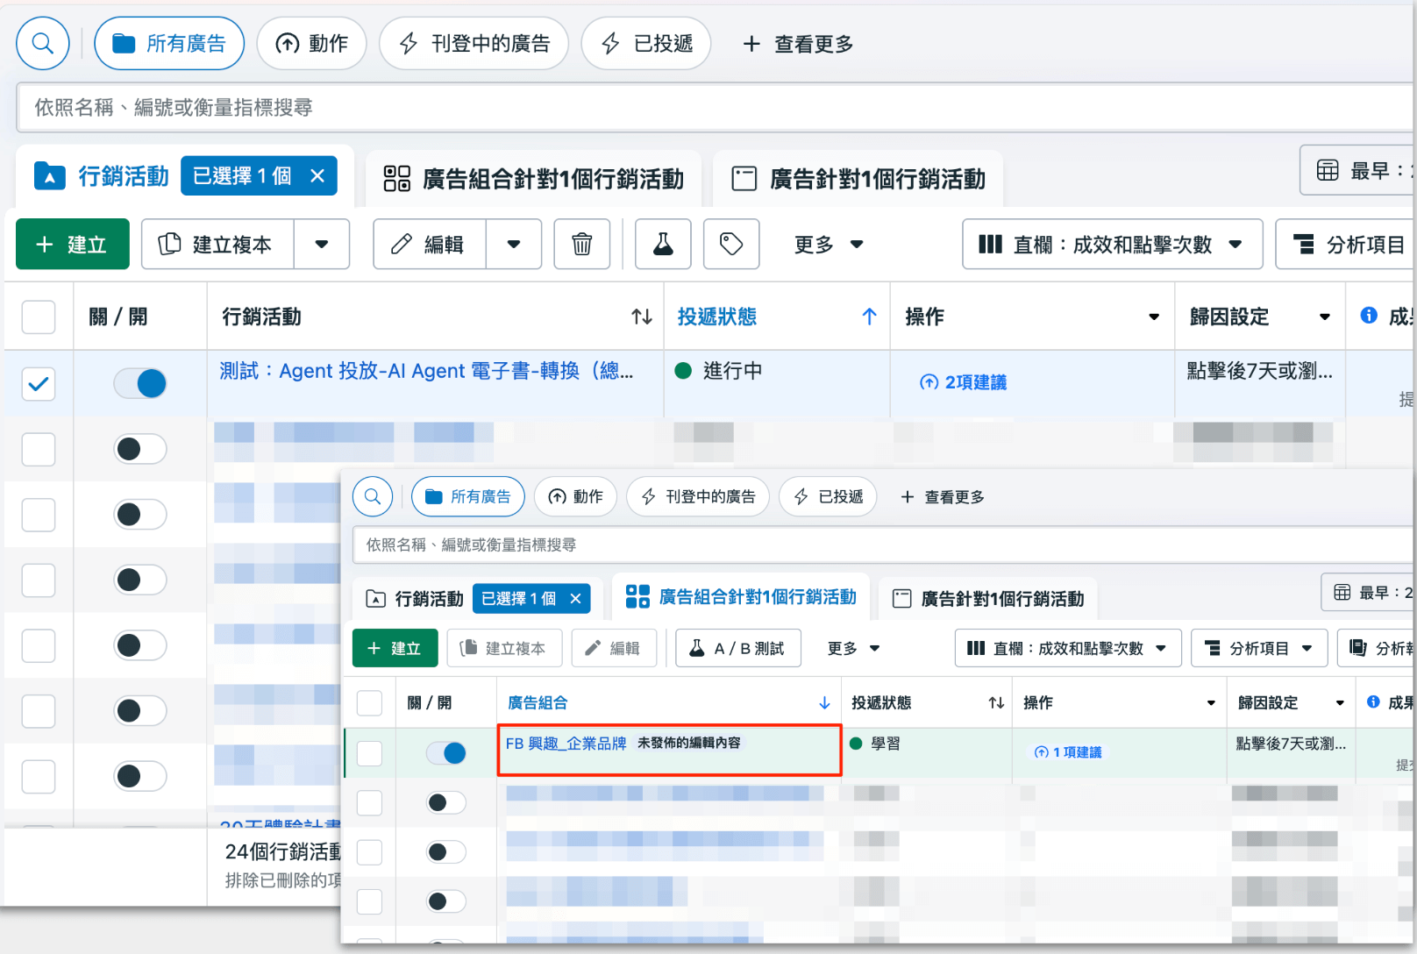Click the green 建立 button
Viewport: 1417px width, 954px height.
coord(72,244)
